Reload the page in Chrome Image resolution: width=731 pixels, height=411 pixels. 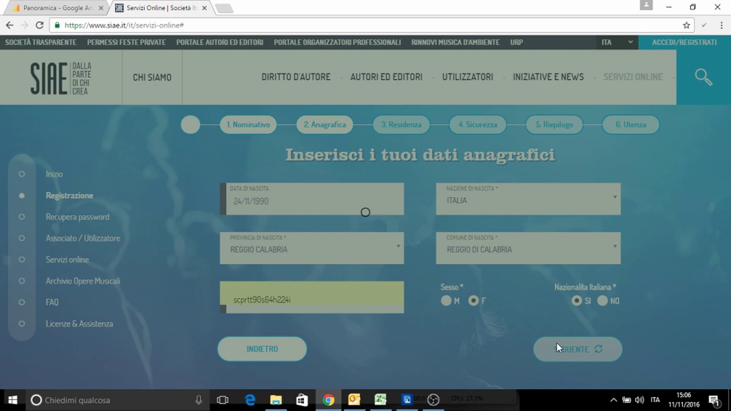pos(39,25)
